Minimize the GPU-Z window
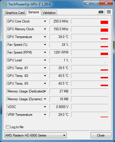The height and width of the screenshot is (142, 115). 88,3
